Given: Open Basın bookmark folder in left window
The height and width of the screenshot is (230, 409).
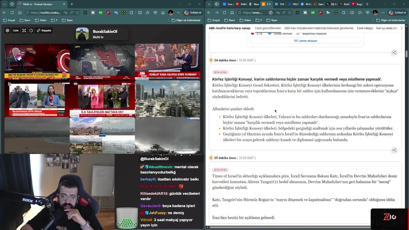Looking at the screenshot, I should (x=25, y=20).
